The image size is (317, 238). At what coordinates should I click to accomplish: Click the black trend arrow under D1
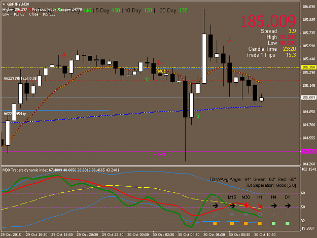[288, 206]
